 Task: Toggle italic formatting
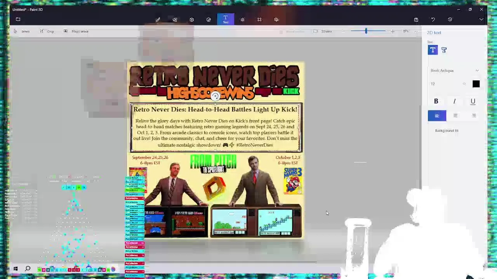click(455, 102)
